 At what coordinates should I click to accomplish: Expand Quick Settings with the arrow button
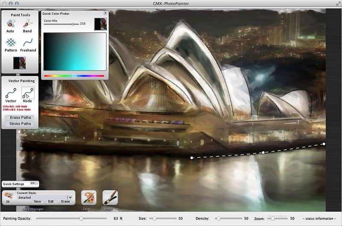coord(32,183)
